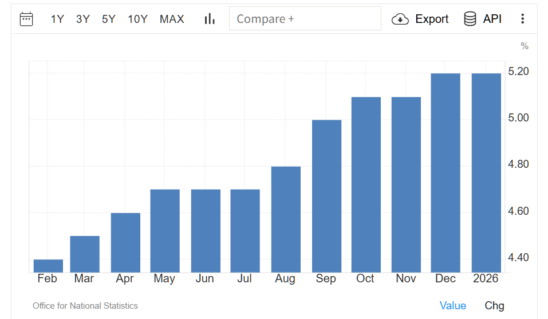The image size is (548, 319).
Task: Switch to Value view
Action: [x=452, y=305]
